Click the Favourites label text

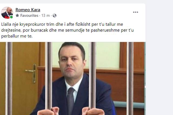click(x=29, y=15)
